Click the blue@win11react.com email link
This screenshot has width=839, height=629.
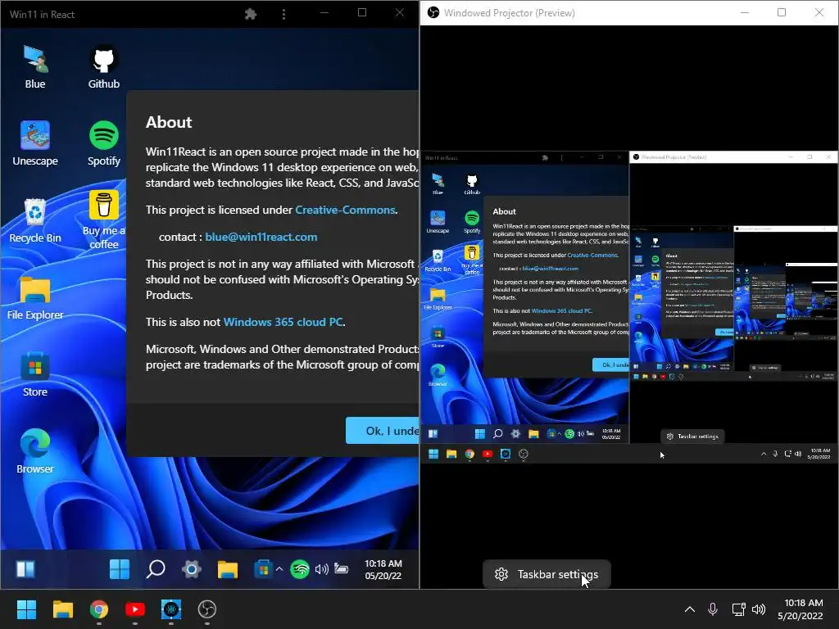[x=261, y=237]
